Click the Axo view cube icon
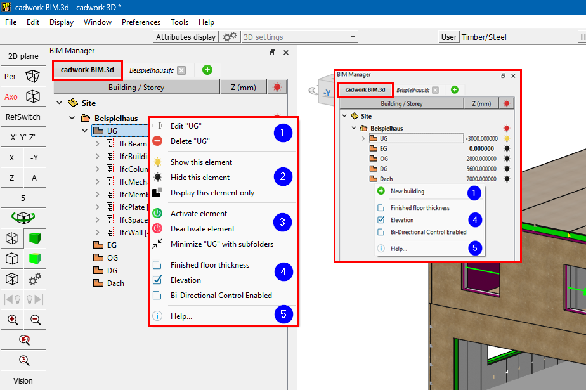The image size is (586, 390). coord(32,97)
